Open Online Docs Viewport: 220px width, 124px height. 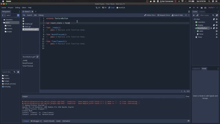point(150,15)
